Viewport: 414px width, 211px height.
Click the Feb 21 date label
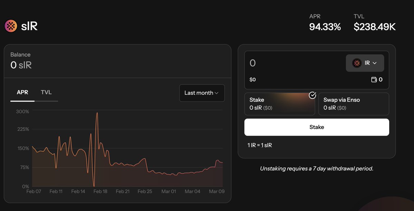(122, 191)
